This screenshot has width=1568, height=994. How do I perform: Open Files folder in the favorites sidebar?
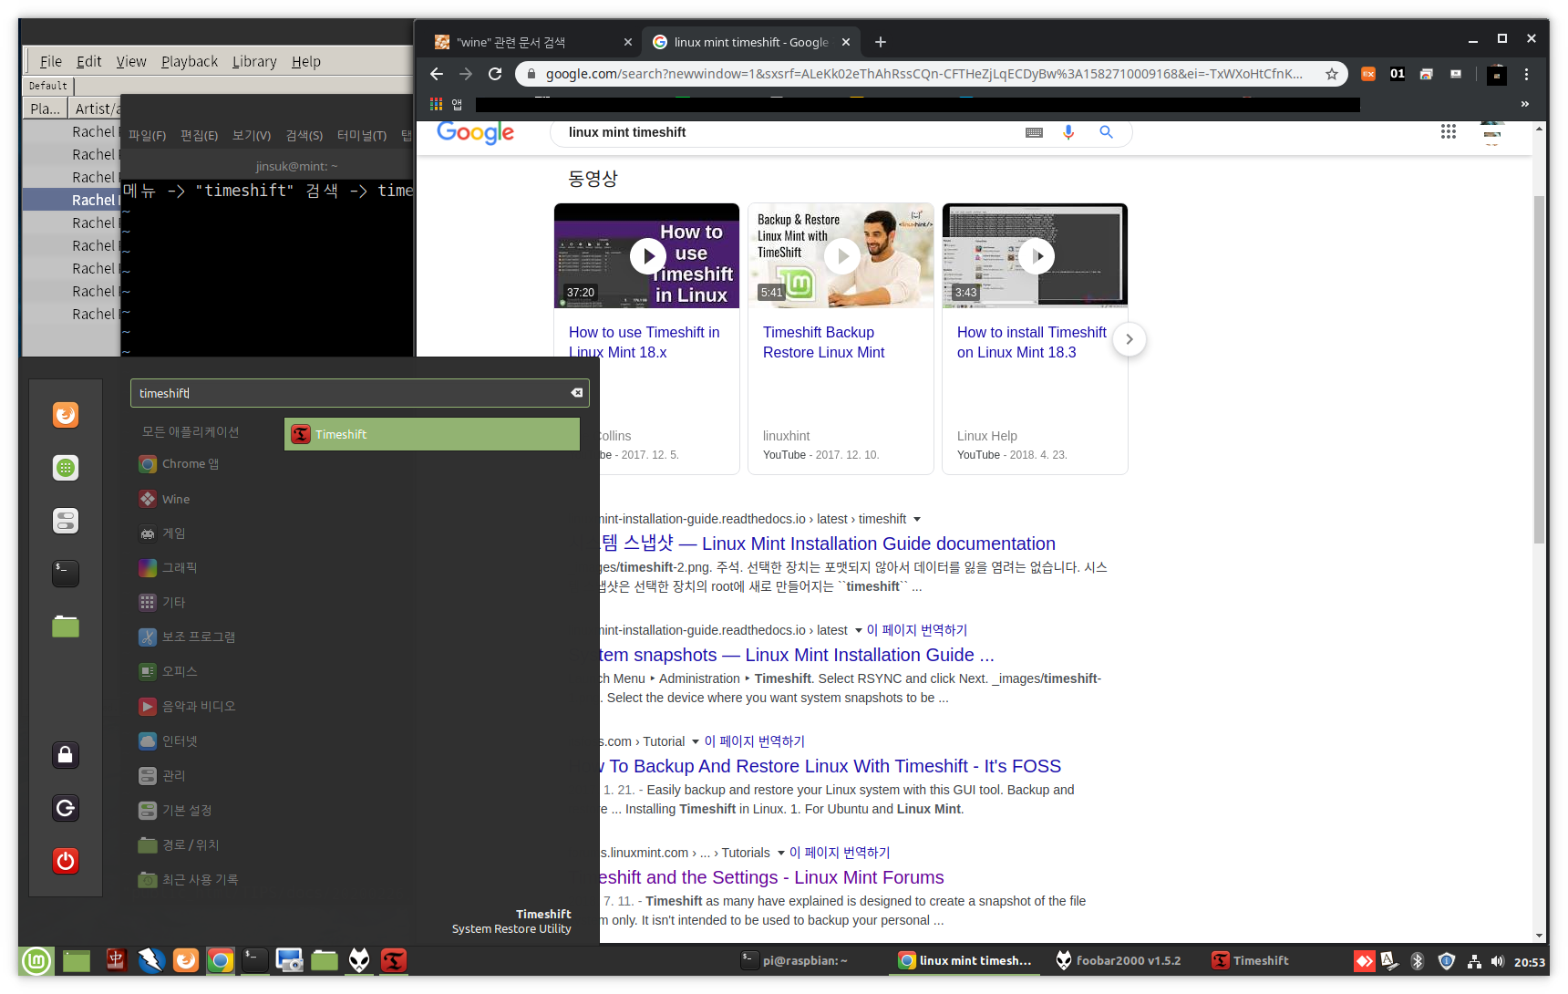(66, 626)
